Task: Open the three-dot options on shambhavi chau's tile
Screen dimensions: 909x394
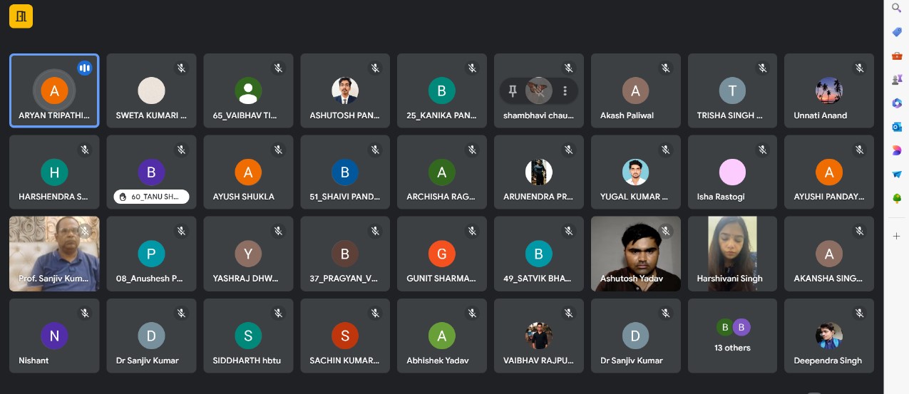Action: (x=565, y=90)
